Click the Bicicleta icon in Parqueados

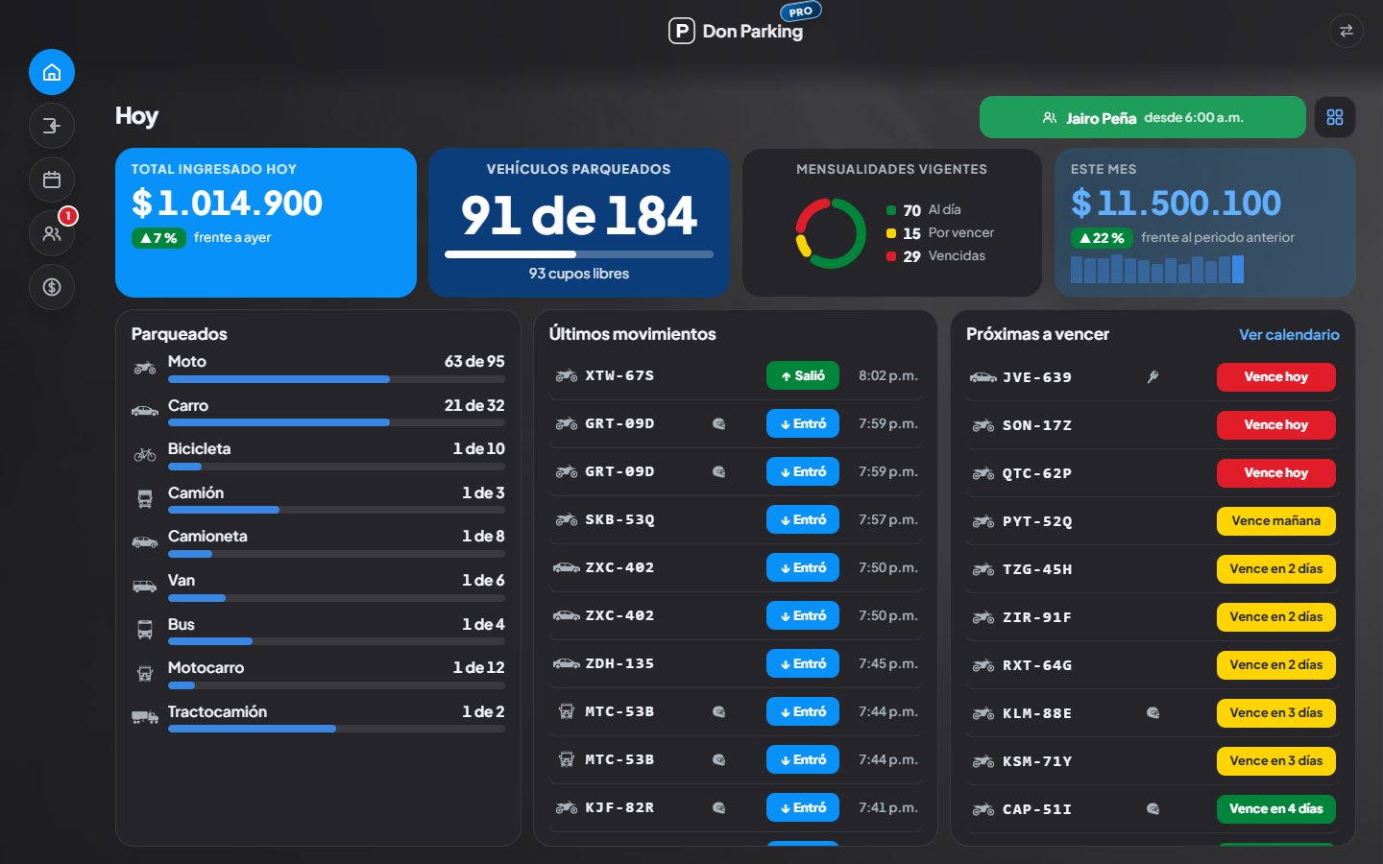[145, 455]
